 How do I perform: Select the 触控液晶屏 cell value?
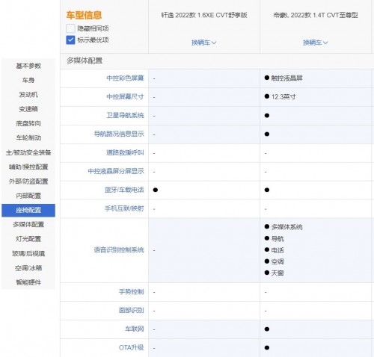pos(286,78)
